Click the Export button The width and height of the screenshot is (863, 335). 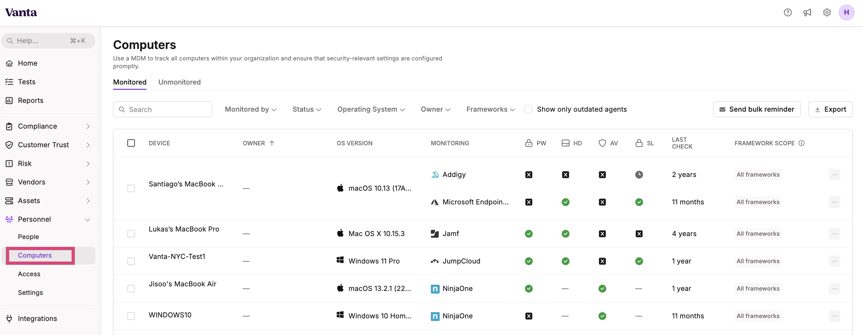tap(830, 109)
